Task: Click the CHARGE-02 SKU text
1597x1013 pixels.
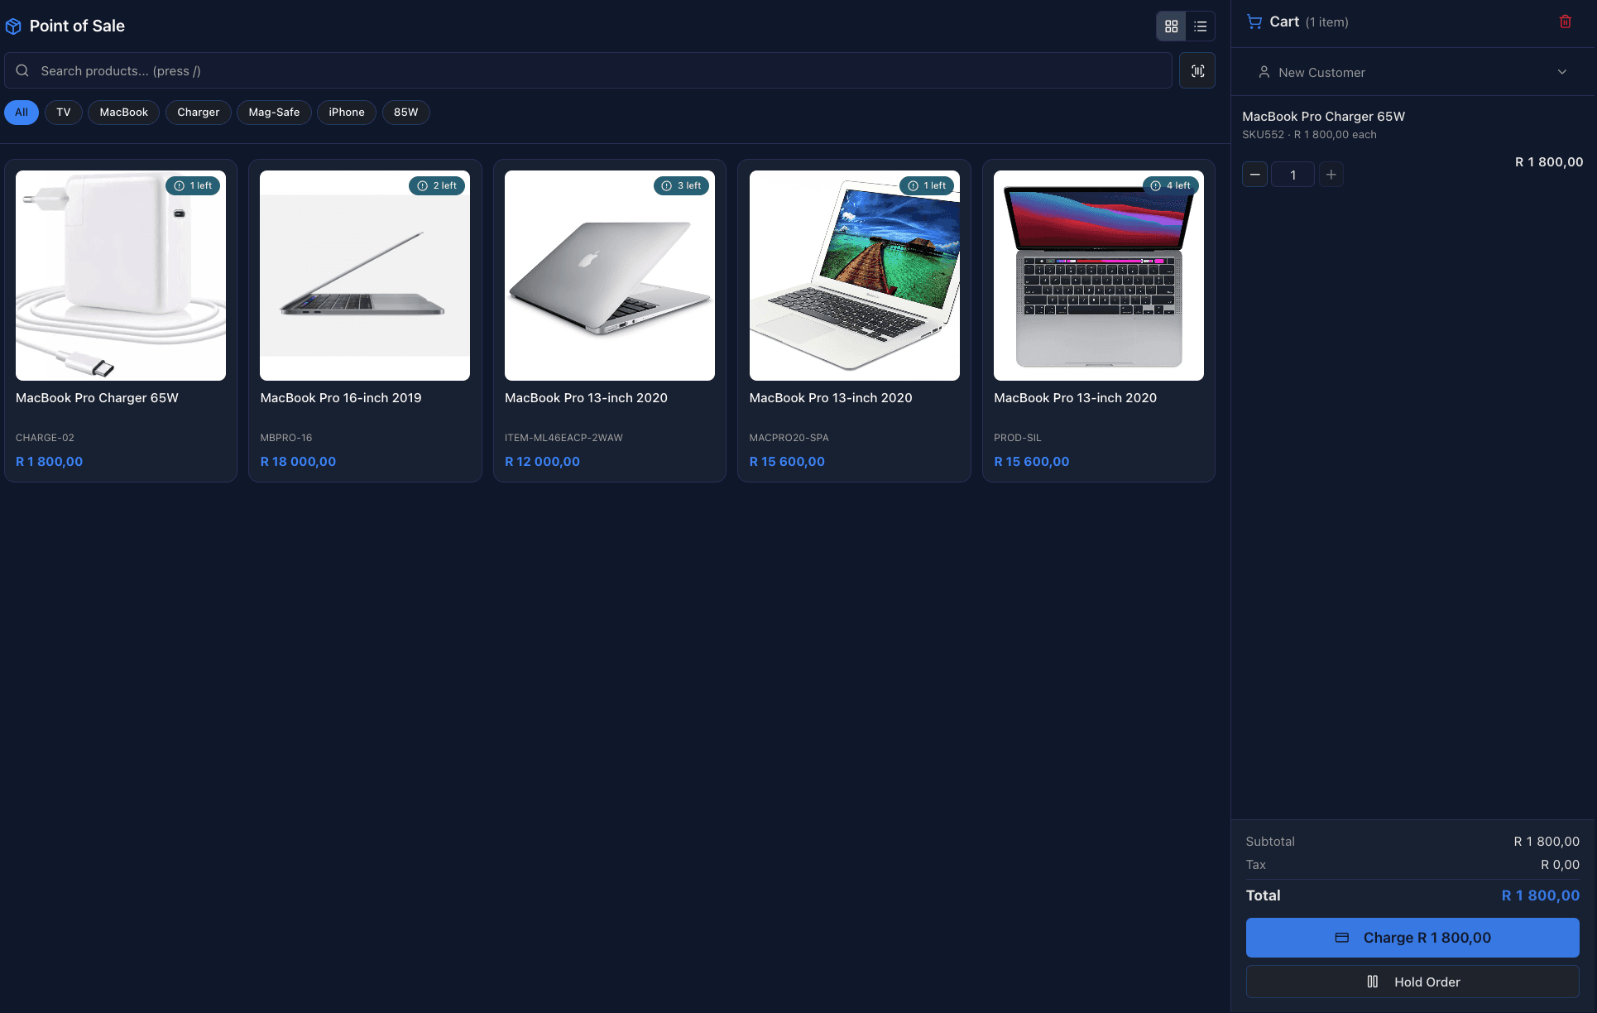Action: (45, 438)
